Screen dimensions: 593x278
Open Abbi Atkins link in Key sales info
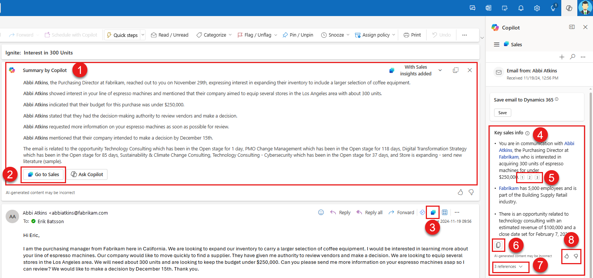tap(537, 147)
